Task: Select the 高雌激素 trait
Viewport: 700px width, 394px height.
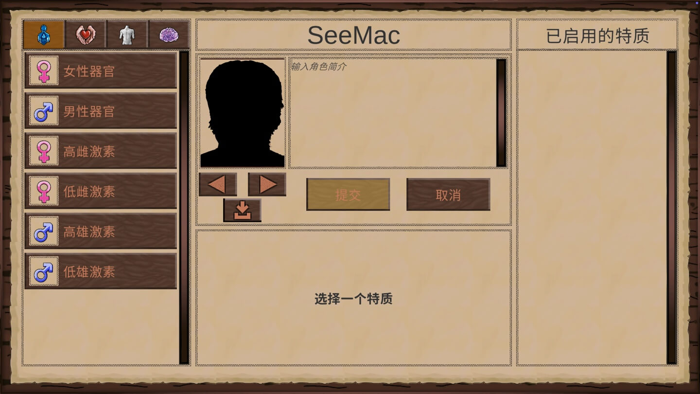Action: [x=101, y=151]
